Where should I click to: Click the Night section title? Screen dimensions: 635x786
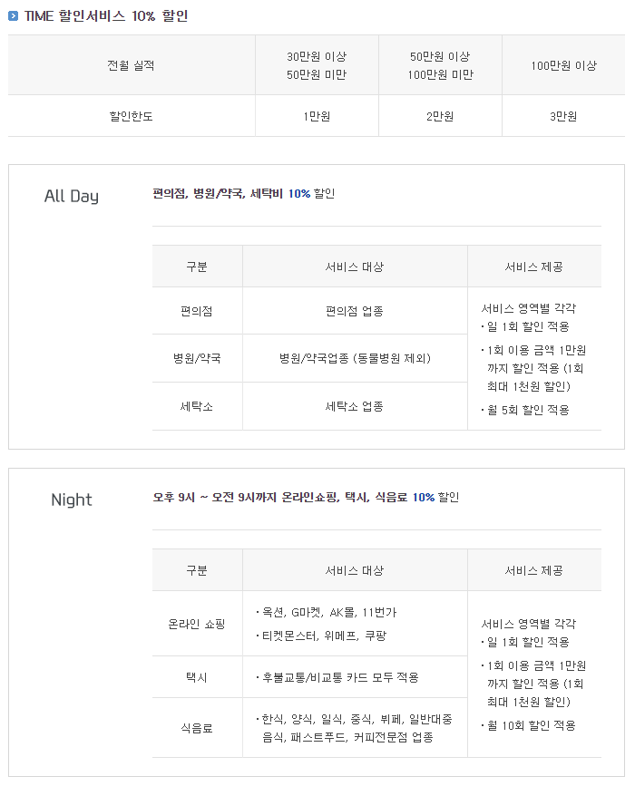click(72, 500)
